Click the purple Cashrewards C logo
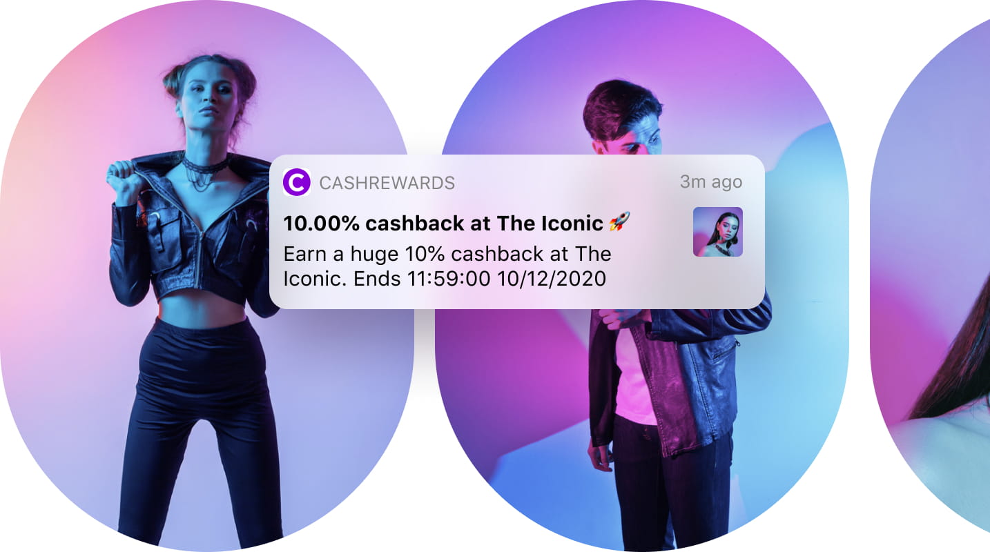990x552 pixels. pos(297,182)
